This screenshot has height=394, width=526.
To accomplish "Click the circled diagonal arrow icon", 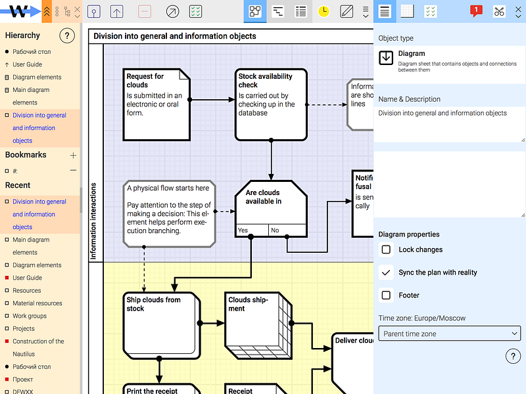I will point(172,12).
